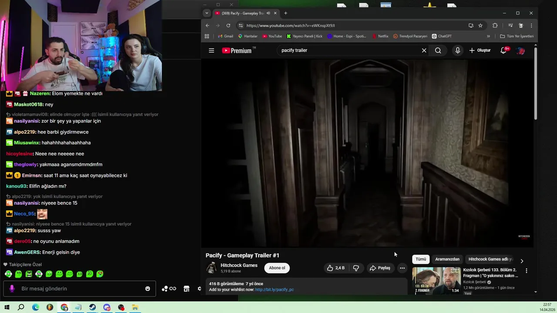Image resolution: width=557 pixels, height=313 pixels.
Task: Click the YouTube search magnifier button
Action: 438,50
